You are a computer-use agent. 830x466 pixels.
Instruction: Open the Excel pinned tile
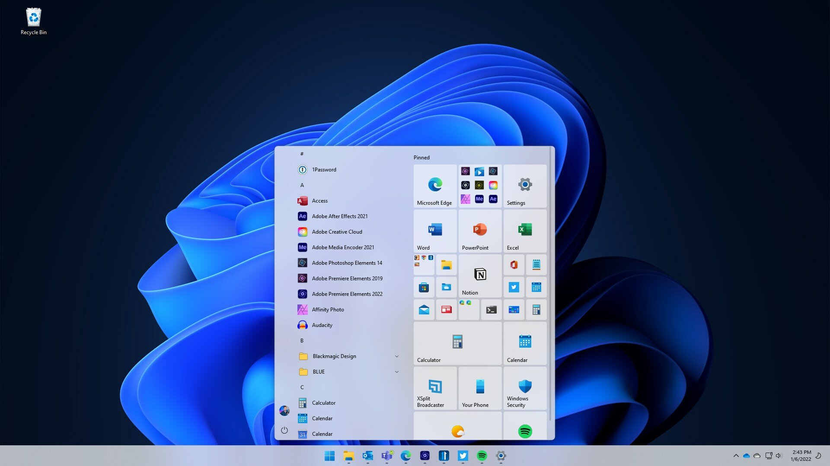pos(525,231)
